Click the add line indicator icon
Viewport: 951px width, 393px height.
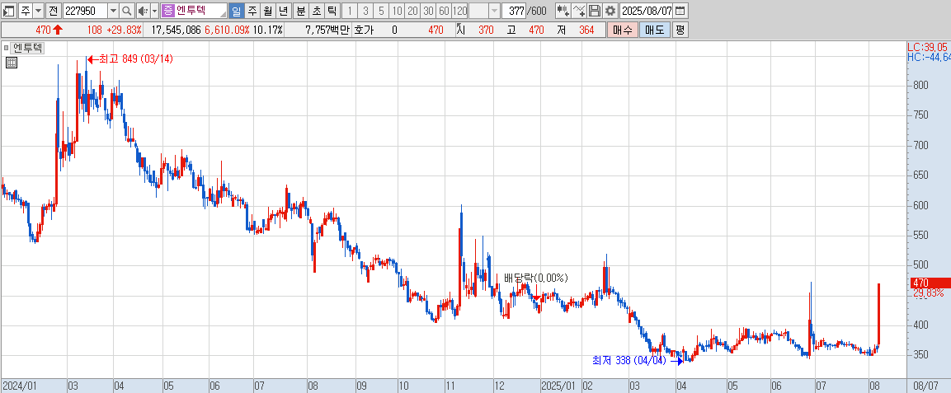pos(579,10)
